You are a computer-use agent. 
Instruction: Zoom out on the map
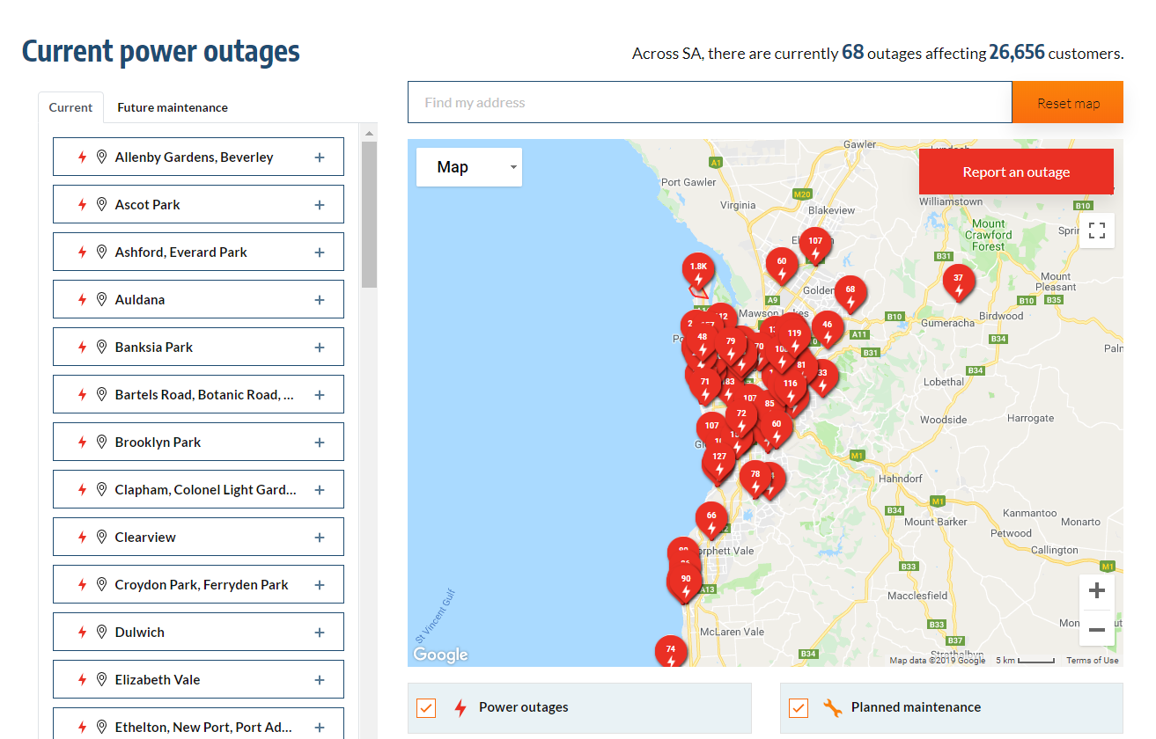[1097, 629]
